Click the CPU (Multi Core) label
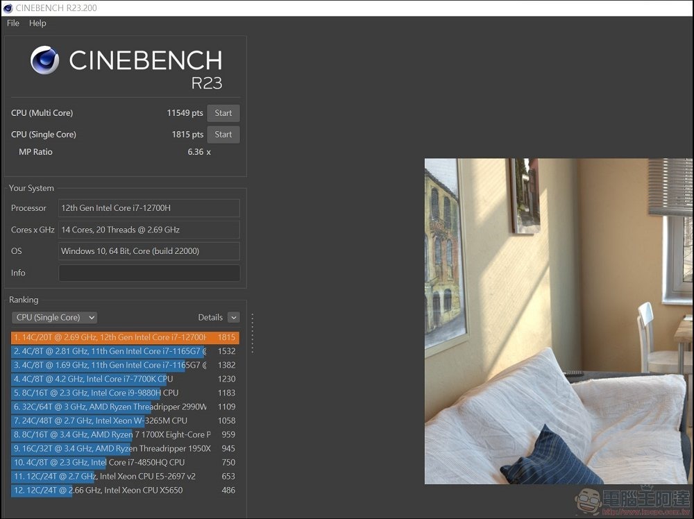The width and height of the screenshot is (694, 519). click(42, 113)
